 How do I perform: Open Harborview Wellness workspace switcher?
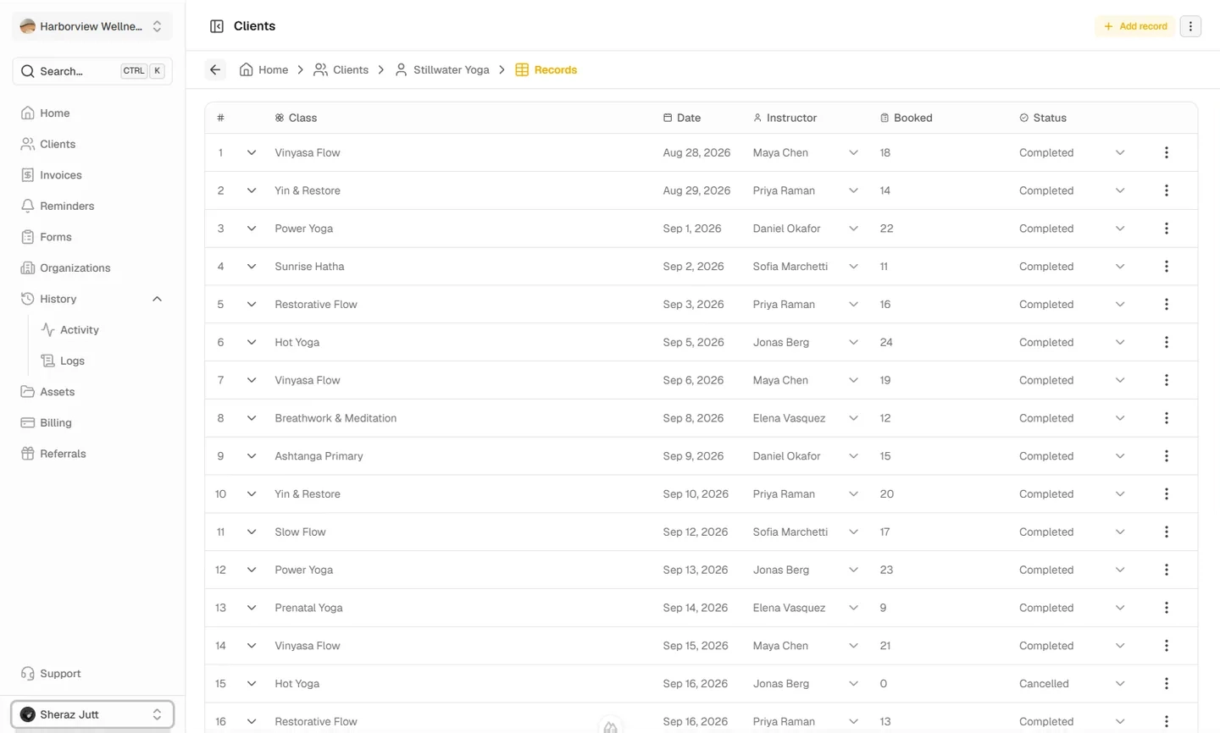coord(91,26)
